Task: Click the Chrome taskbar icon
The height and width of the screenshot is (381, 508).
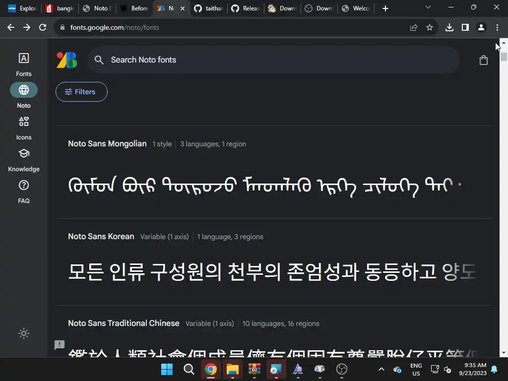Action: 210,369
